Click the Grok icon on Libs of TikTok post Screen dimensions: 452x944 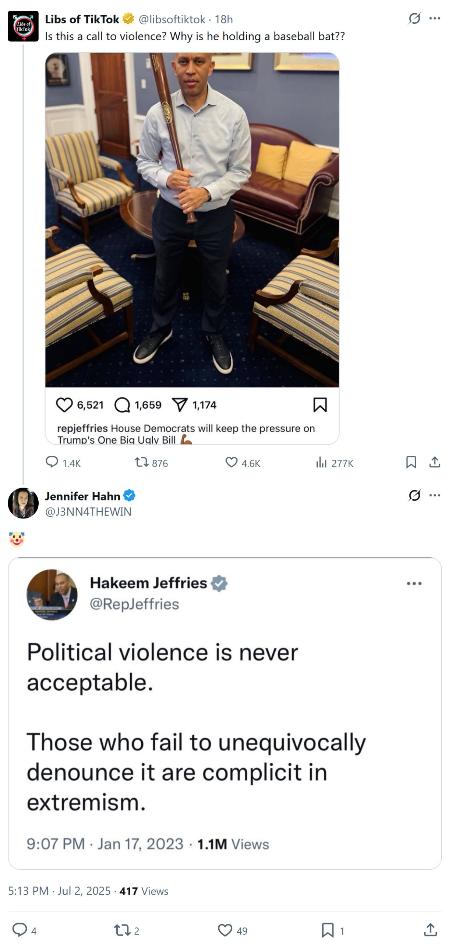point(414,18)
